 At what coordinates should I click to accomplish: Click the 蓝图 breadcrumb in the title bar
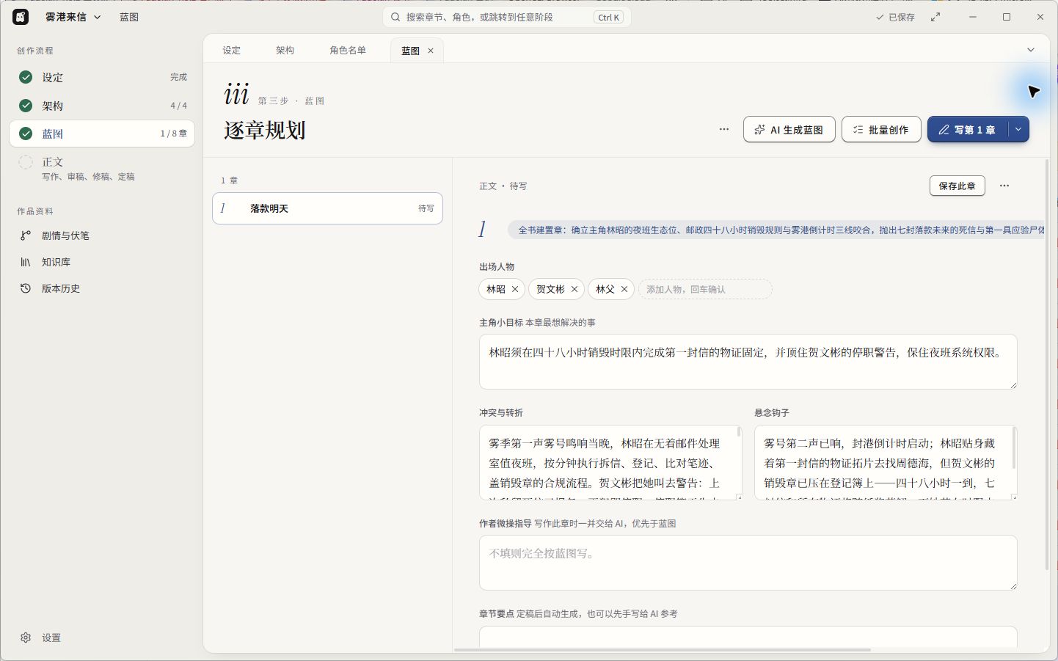(x=129, y=17)
